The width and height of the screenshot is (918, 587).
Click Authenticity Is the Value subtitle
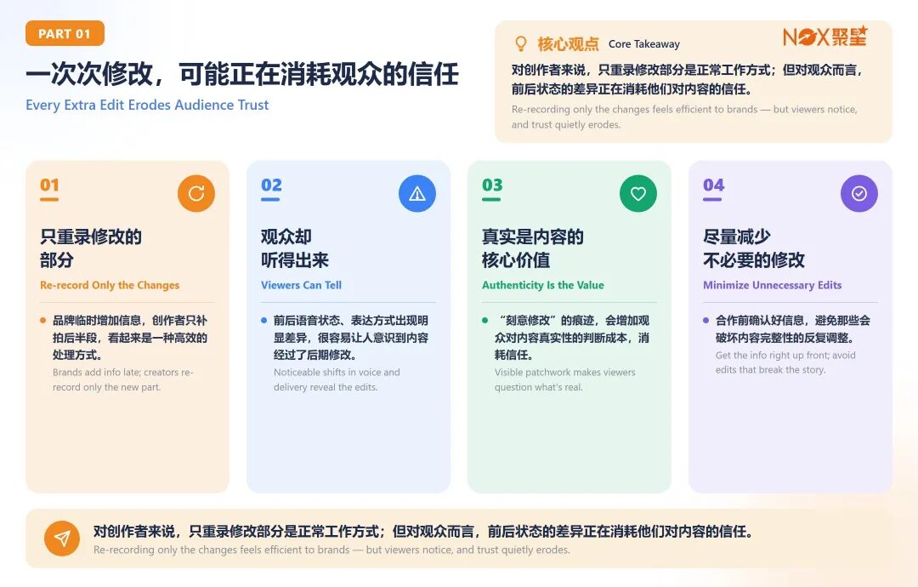pos(542,285)
